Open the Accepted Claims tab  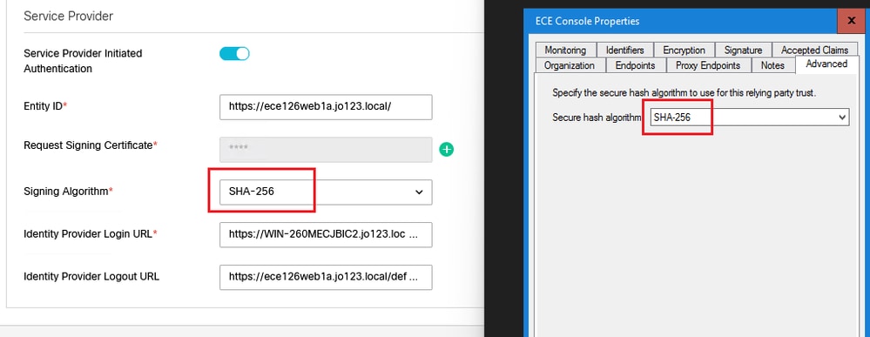coord(814,50)
